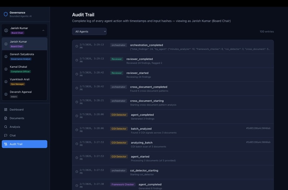Select the cross_document_completed entry title
This screenshot has height=190, width=288.
[149, 87]
